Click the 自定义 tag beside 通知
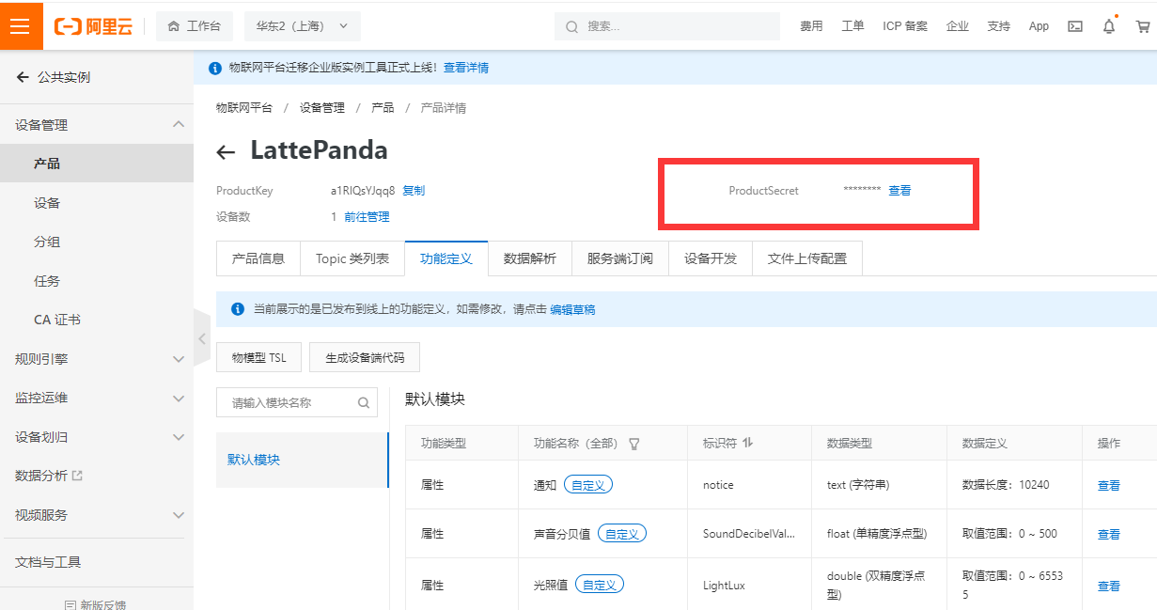This screenshot has width=1157, height=610. [588, 485]
